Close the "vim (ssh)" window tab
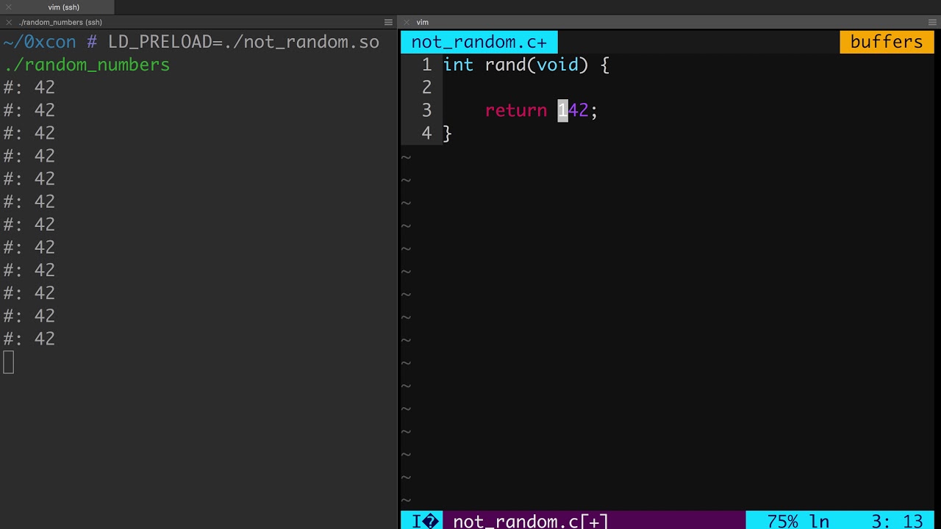The height and width of the screenshot is (529, 941). tap(10, 7)
